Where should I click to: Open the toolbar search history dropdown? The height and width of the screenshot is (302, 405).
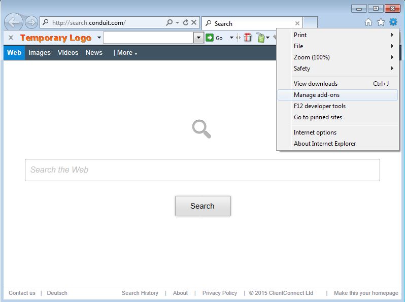click(x=198, y=38)
